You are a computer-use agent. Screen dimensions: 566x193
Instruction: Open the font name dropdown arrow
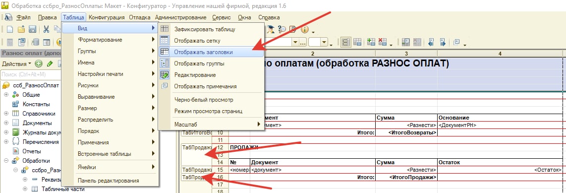point(295,42)
